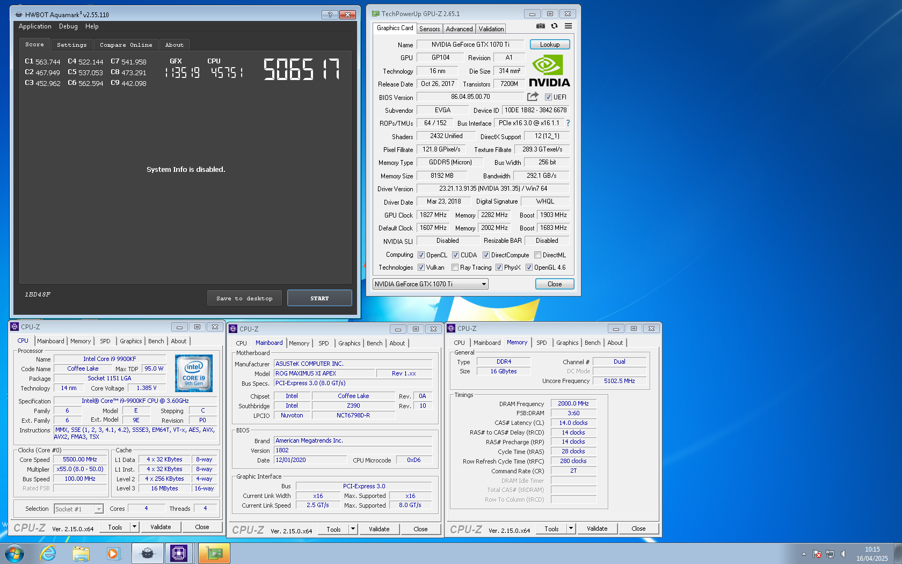
Task: Open Windows Media Player from the taskbar
Action: (x=113, y=553)
